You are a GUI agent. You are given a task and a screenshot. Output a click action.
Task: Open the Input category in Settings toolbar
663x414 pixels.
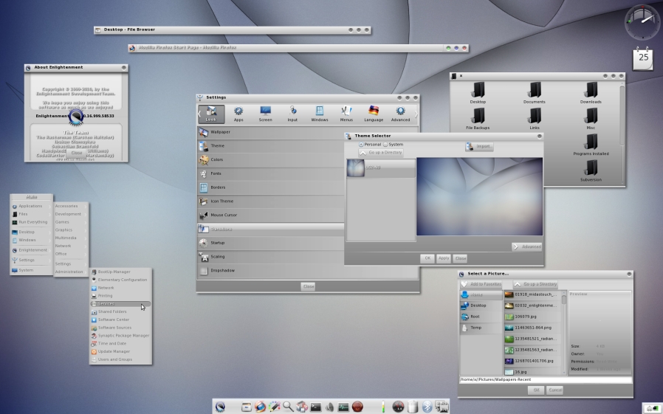coord(292,114)
